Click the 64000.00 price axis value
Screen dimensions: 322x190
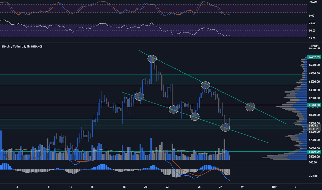pyautogui.click(x=314, y=82)
